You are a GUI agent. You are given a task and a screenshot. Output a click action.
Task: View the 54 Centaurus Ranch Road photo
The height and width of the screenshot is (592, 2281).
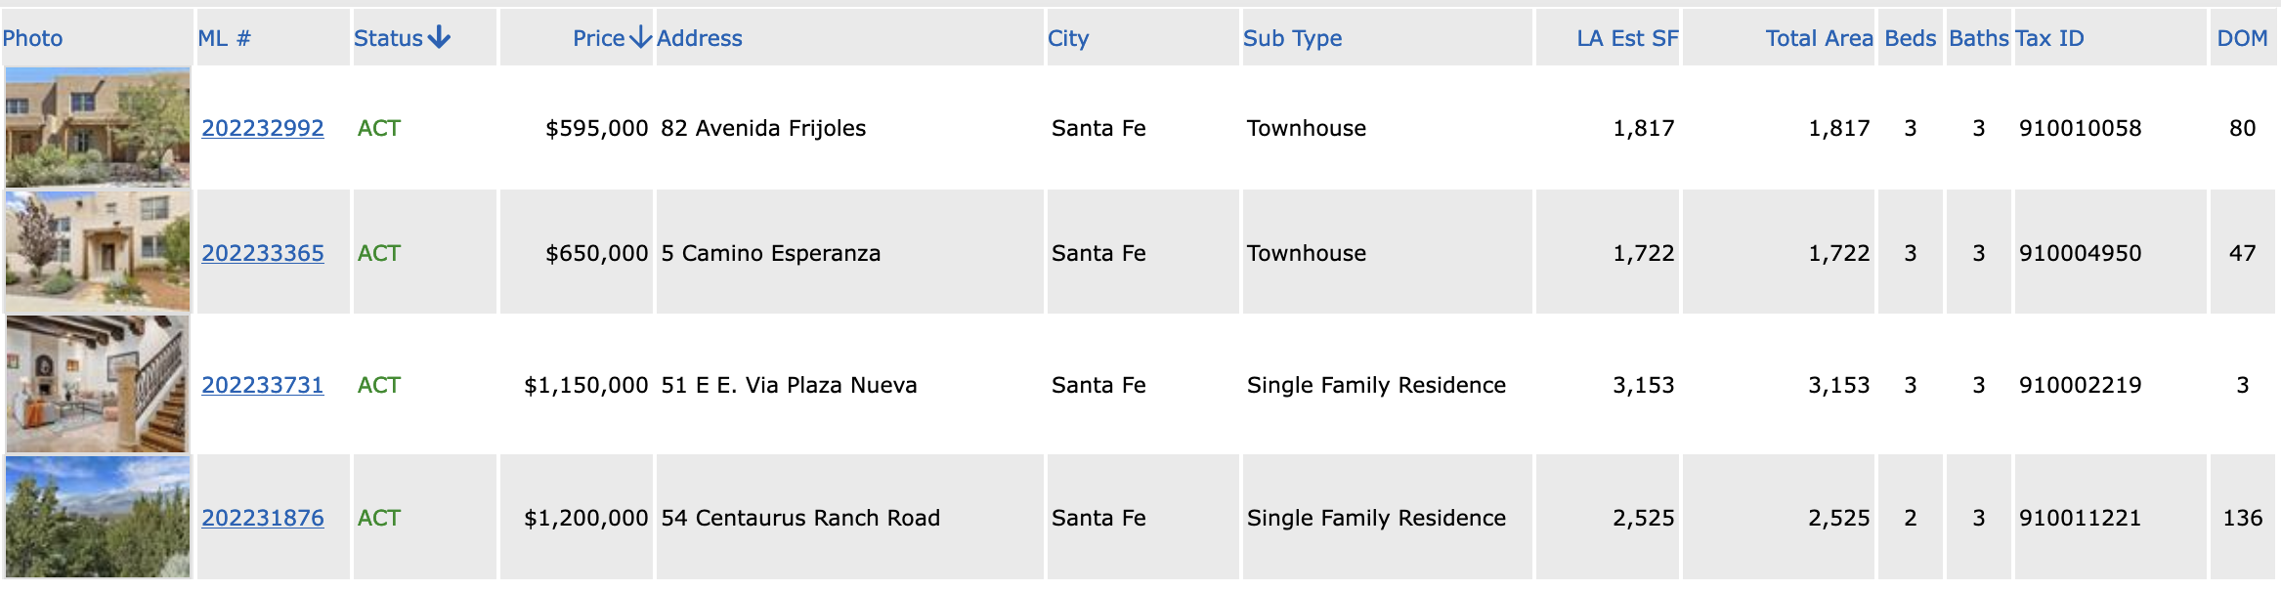(98, 517)
